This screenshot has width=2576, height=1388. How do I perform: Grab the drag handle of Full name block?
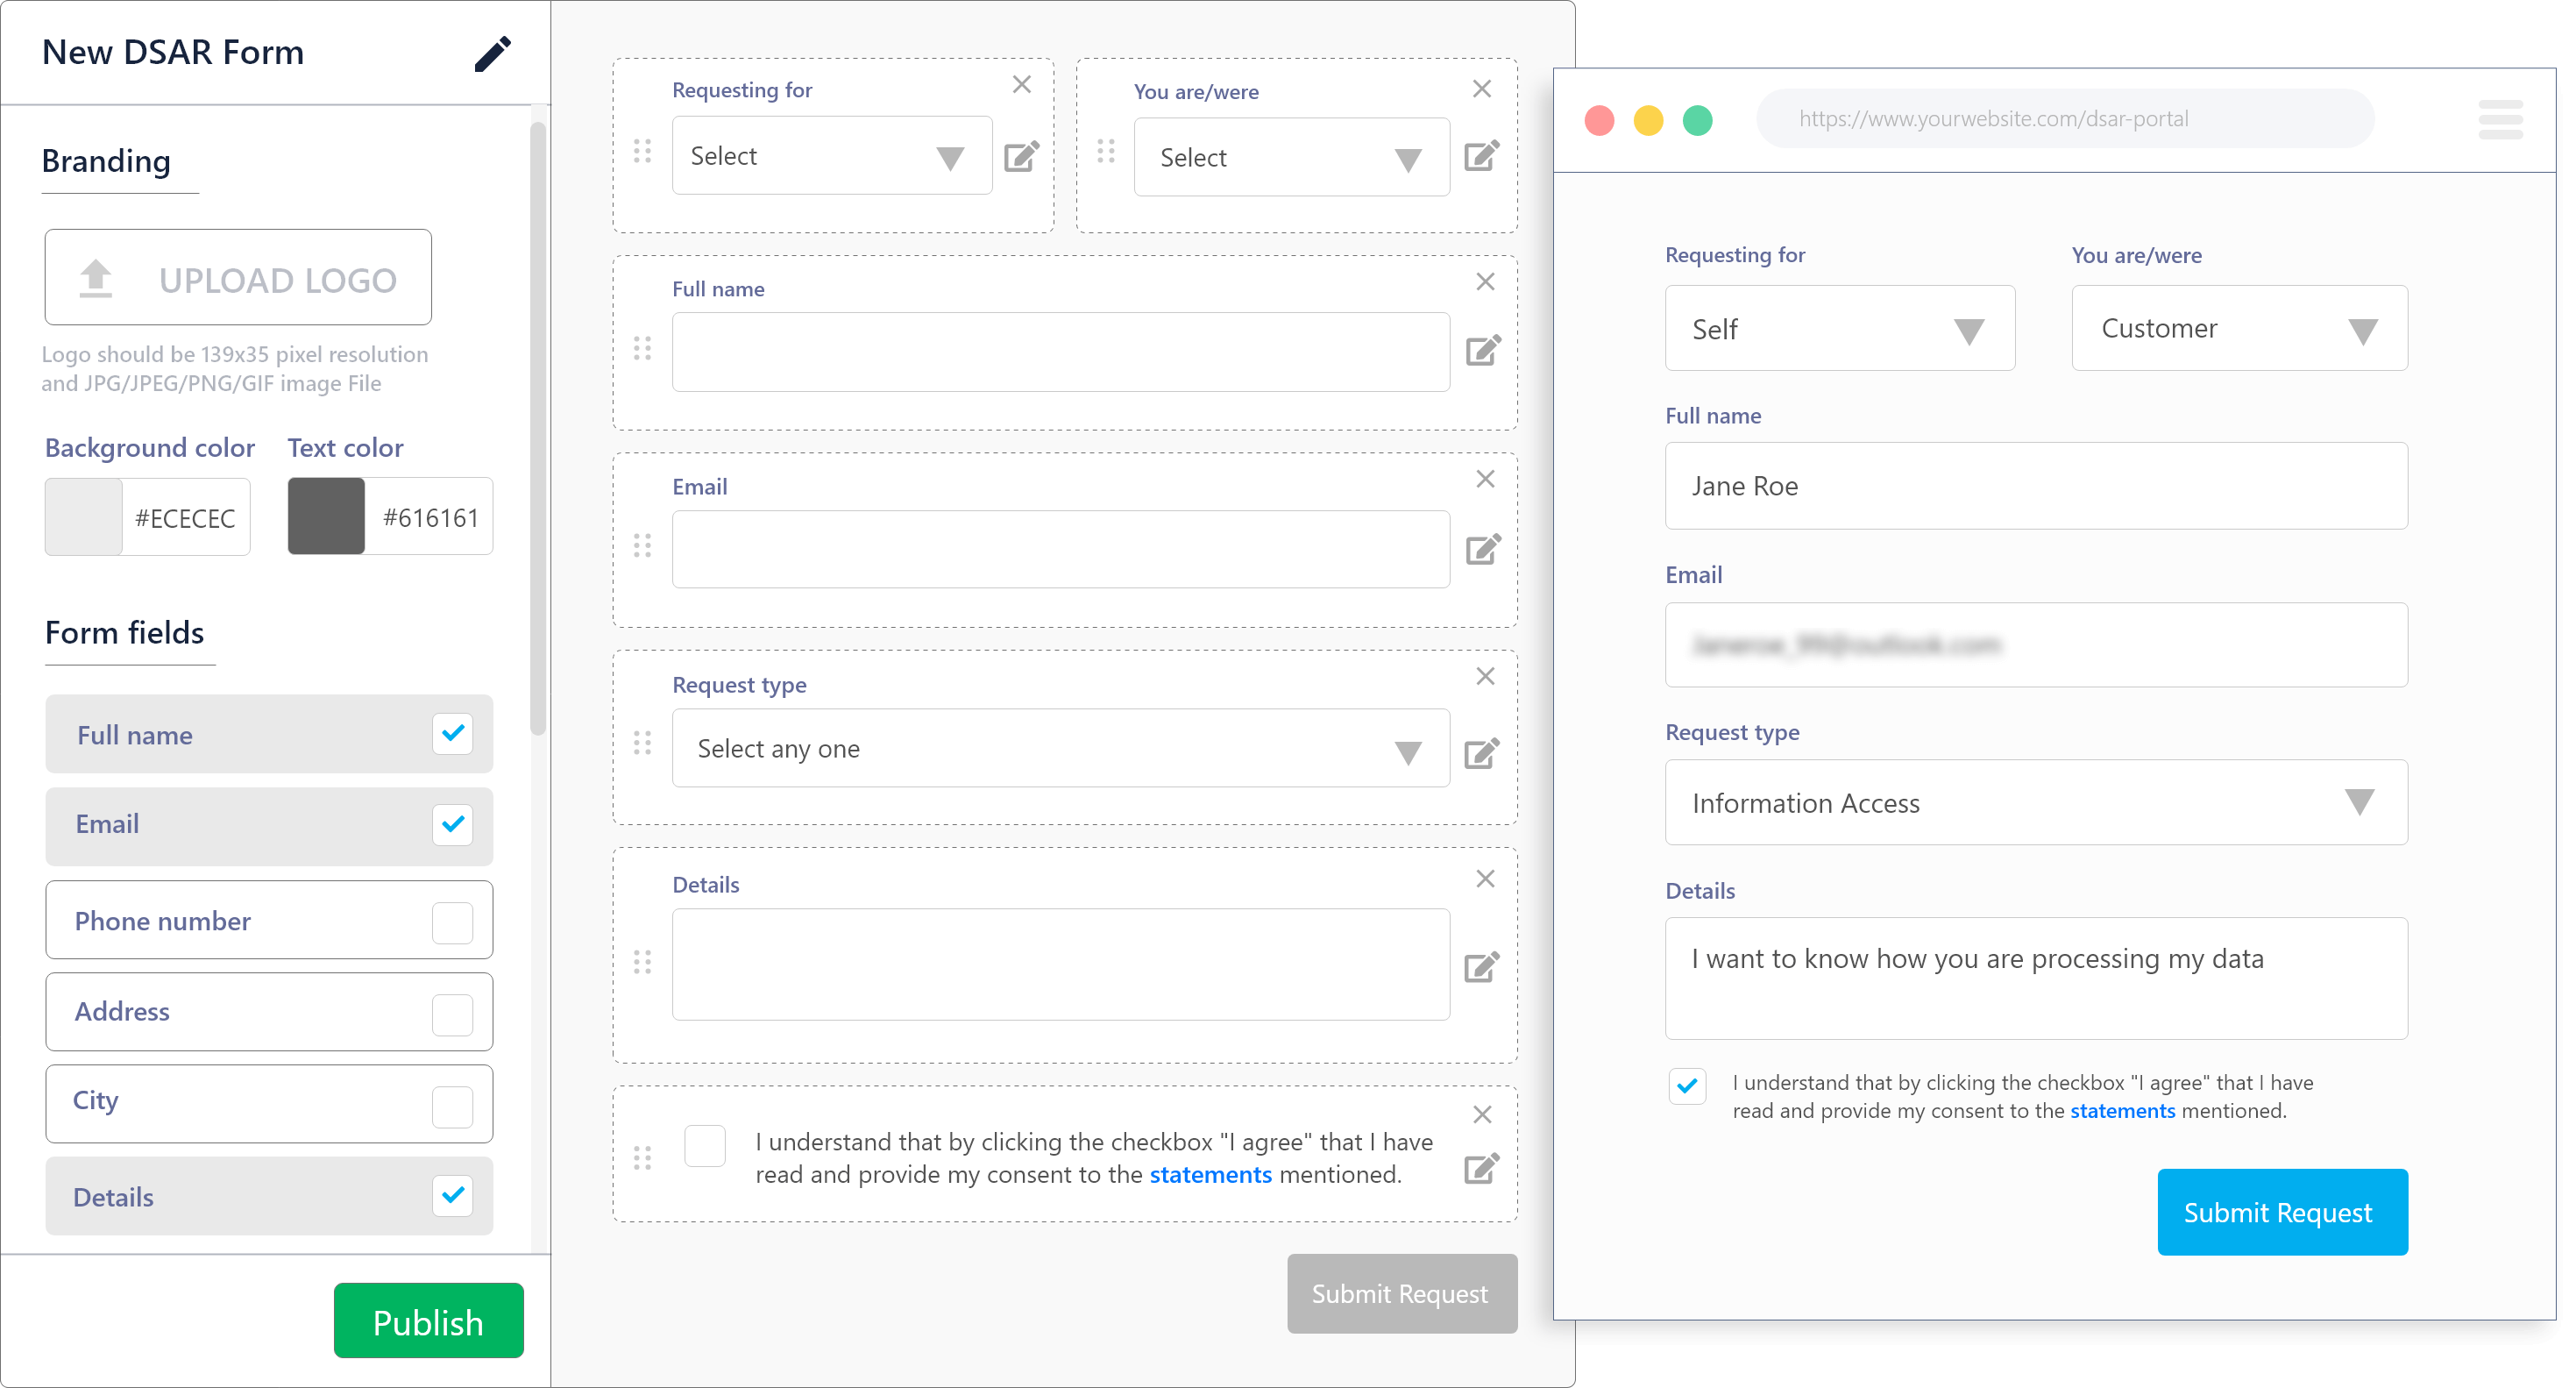click(642, 348)
